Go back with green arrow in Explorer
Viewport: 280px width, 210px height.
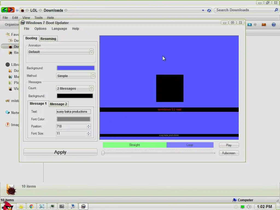point(4,10)
